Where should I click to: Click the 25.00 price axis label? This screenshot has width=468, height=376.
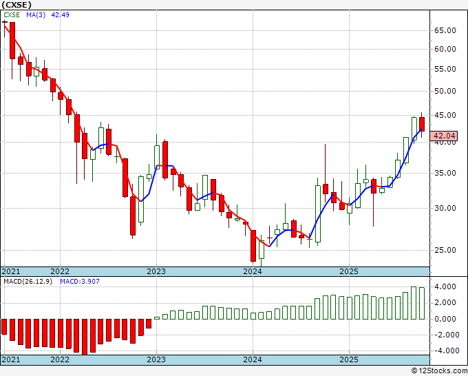445,250
